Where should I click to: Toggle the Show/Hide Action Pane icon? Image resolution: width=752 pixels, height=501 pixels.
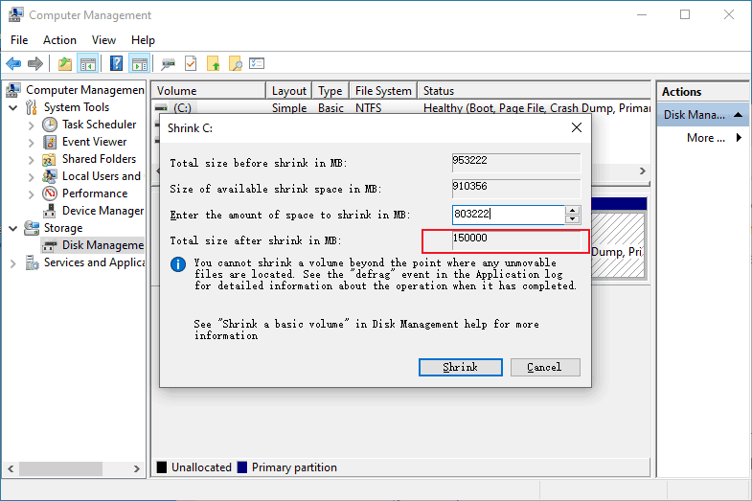pos(140,63)
